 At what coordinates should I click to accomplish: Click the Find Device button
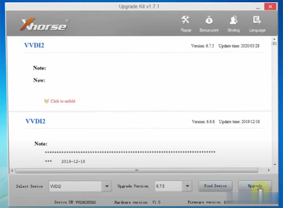click(x=216, y=186)
